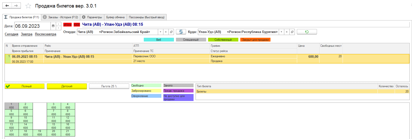Expand the Откуда dropdown list
The width and height of the screenshot is (412, 139).
[160, 32]
